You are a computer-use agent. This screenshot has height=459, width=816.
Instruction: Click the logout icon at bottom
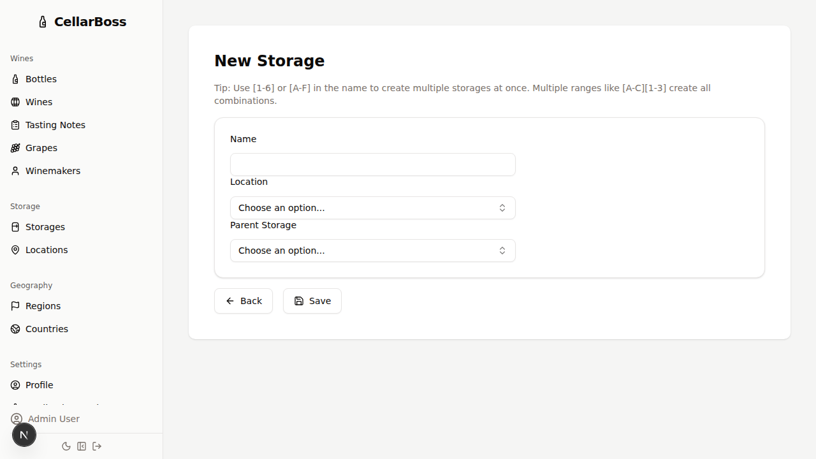coord(97,446)
